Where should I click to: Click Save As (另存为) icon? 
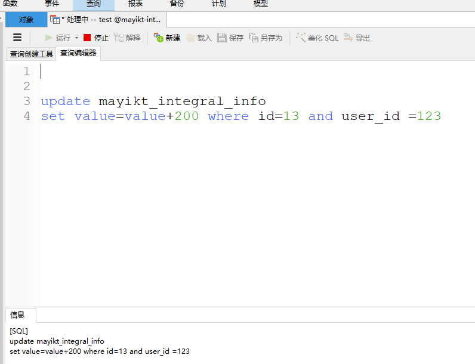[253, 38]
